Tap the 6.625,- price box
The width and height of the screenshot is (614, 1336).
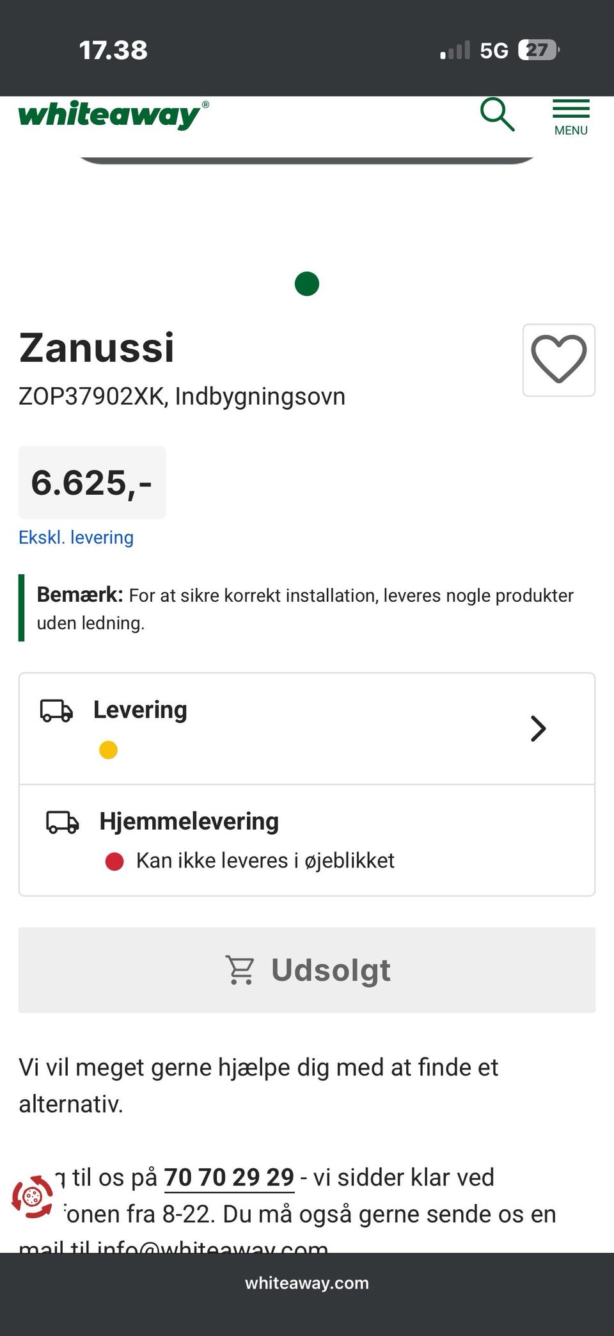[x=92, y=482]
